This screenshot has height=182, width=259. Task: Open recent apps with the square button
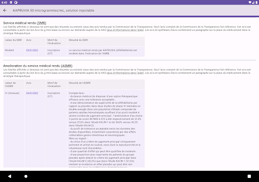coord(249,176)
